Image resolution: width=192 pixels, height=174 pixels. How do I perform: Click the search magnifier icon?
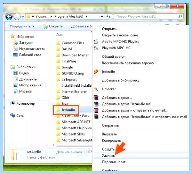coord(180,16)
